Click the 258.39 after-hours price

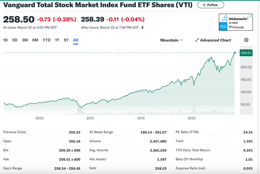[x=92, y=19]
